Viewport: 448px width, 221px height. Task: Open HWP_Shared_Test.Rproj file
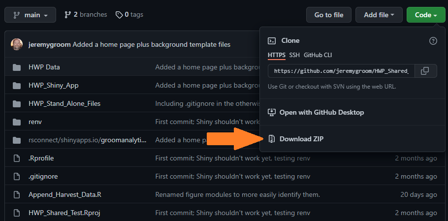click(x=64, y=213)
